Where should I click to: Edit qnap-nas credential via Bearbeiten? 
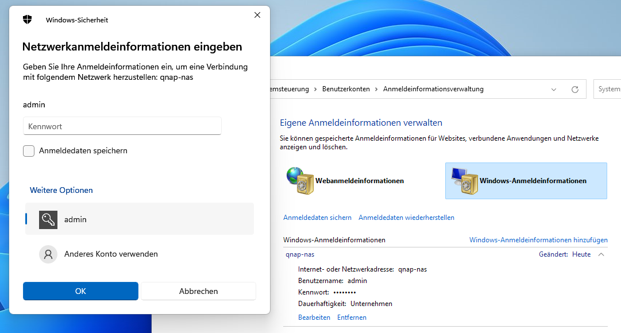(314, 317)
